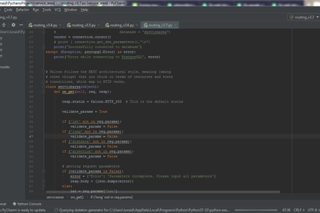Click the Python file icon on routing_v3.7.py tab
320x213 pixels.
click(146, 25)
